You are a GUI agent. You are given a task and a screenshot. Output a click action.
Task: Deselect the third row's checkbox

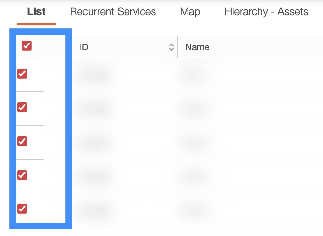click(x=22, y=141)
